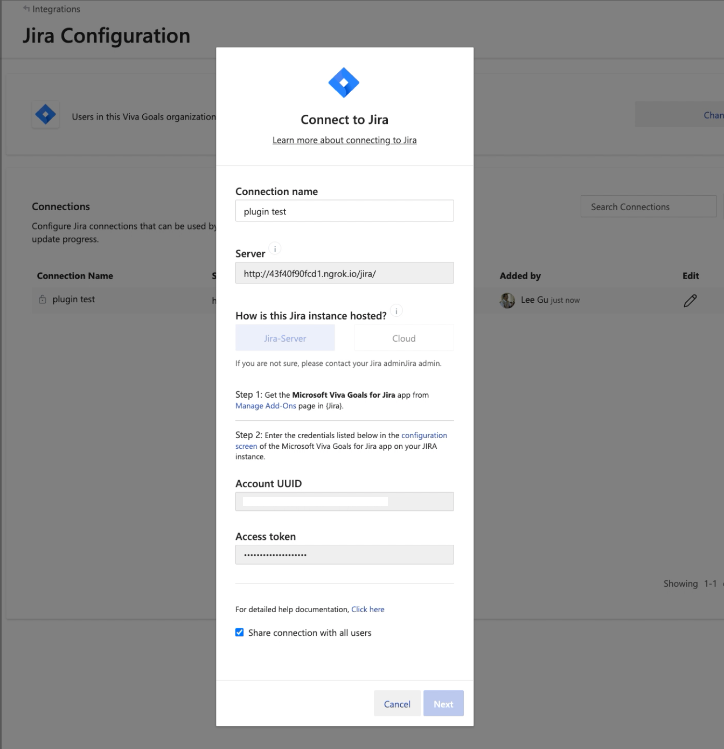The height and width of the screenshot is (749, 724).
Task: Click the Cancel button
Action: (x=397, y=704)
